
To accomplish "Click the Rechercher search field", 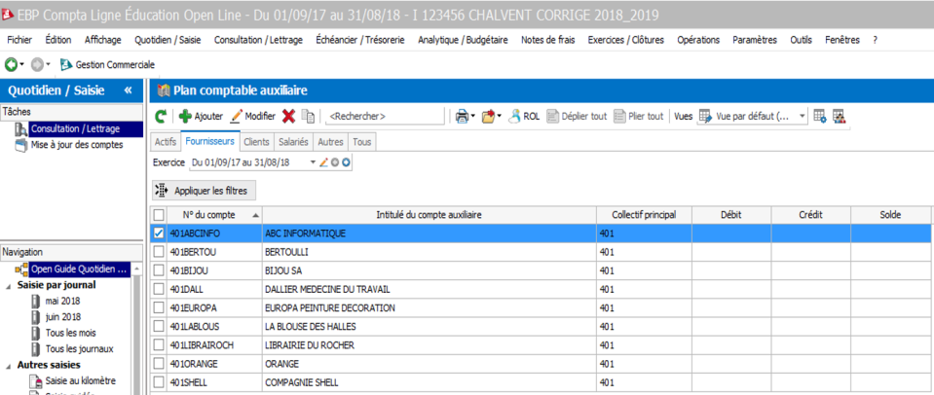I will 386,117.
